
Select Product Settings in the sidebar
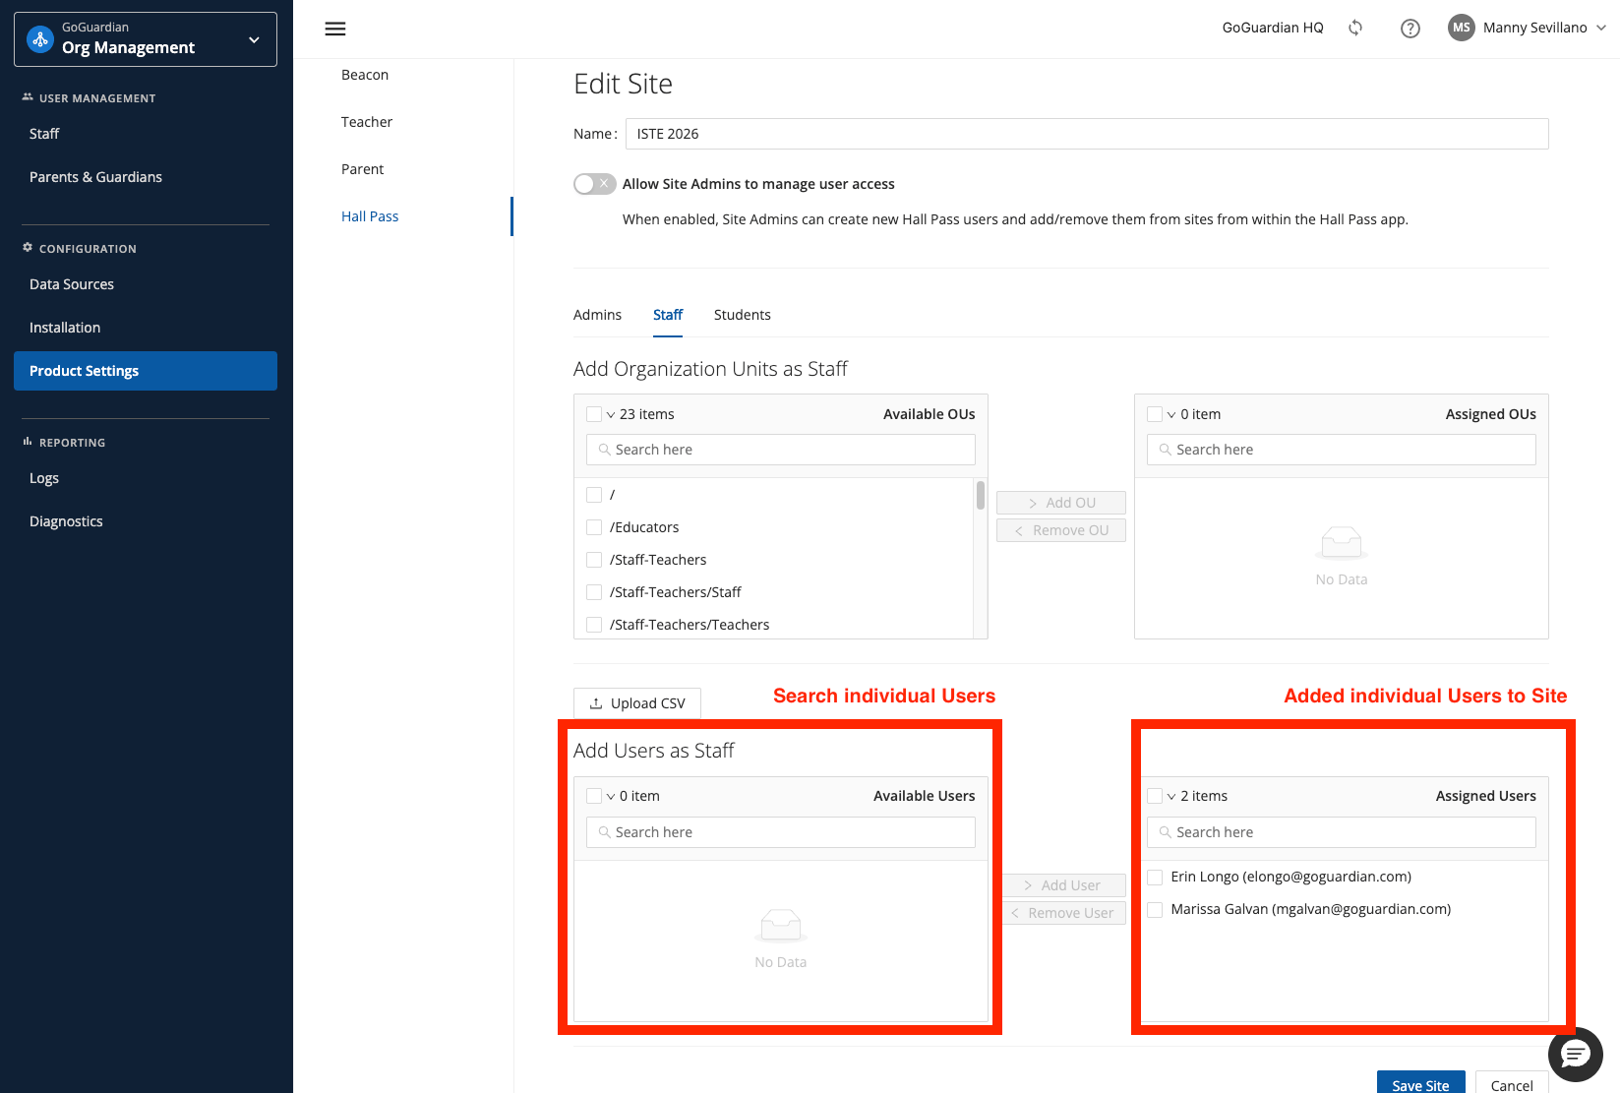coord(146,371)
